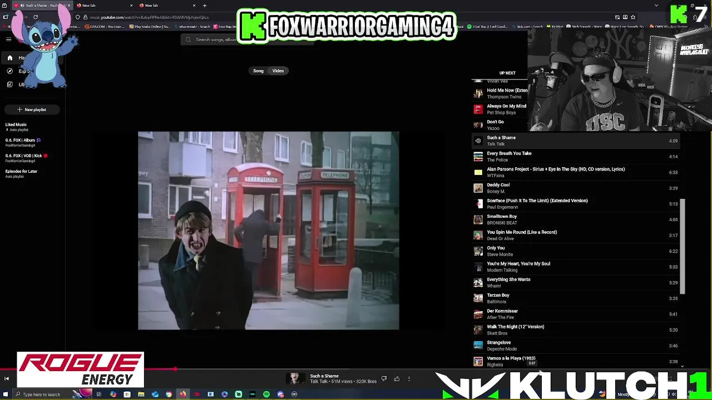Switch to the third New Tab
Image resolution: width=712 pixels, height=400 pixels.
point(167,6)
